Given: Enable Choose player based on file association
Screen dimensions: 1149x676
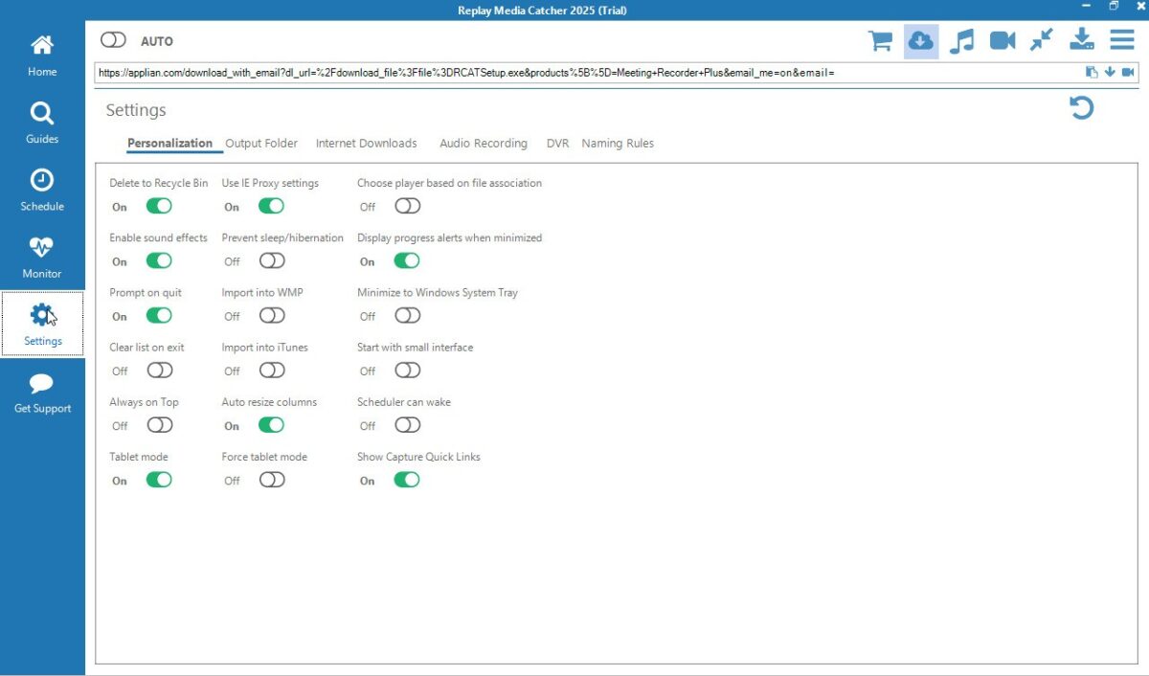Looking at the screenshot, I should pyautogui.click(x=407, y=206).
